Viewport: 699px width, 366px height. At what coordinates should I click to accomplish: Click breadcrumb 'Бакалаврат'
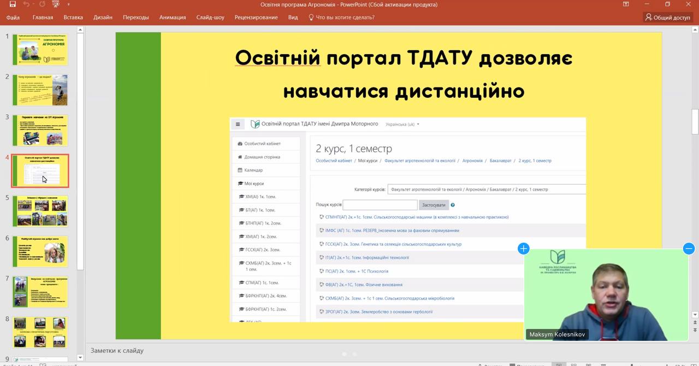tap(500, 161)
